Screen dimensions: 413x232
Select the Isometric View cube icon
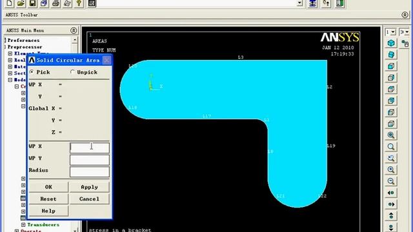click(x=391, y=43)
